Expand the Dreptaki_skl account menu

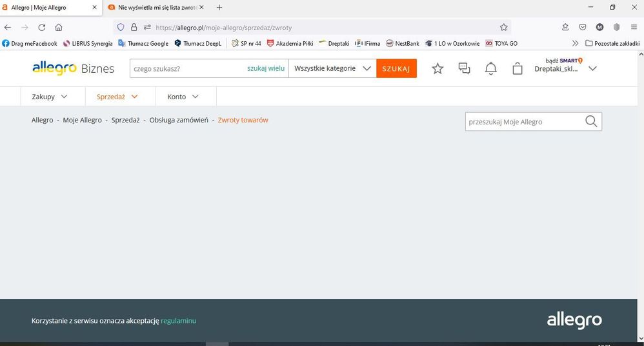(592, 68)
